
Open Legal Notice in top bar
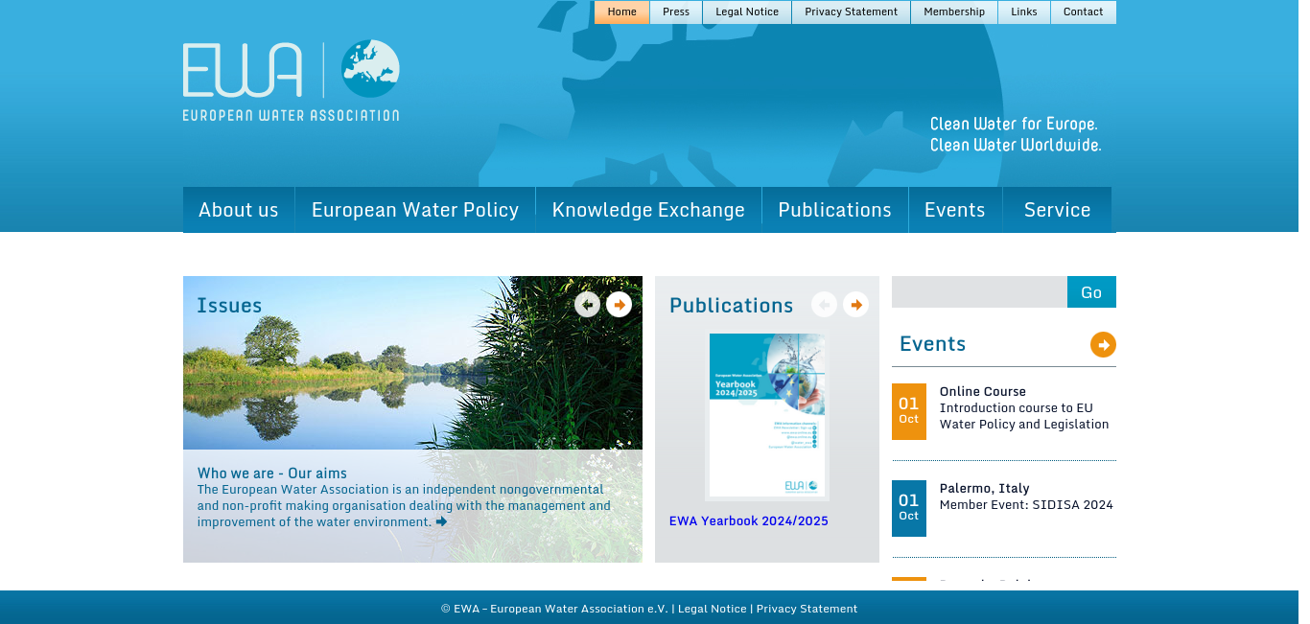[747, 12]
